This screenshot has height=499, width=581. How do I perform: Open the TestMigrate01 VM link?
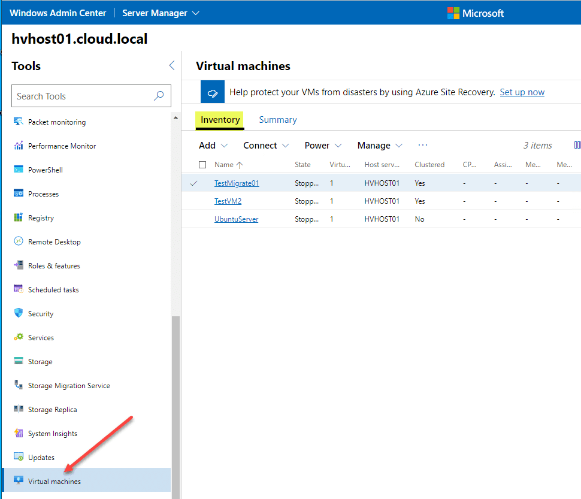click(237, 183)
